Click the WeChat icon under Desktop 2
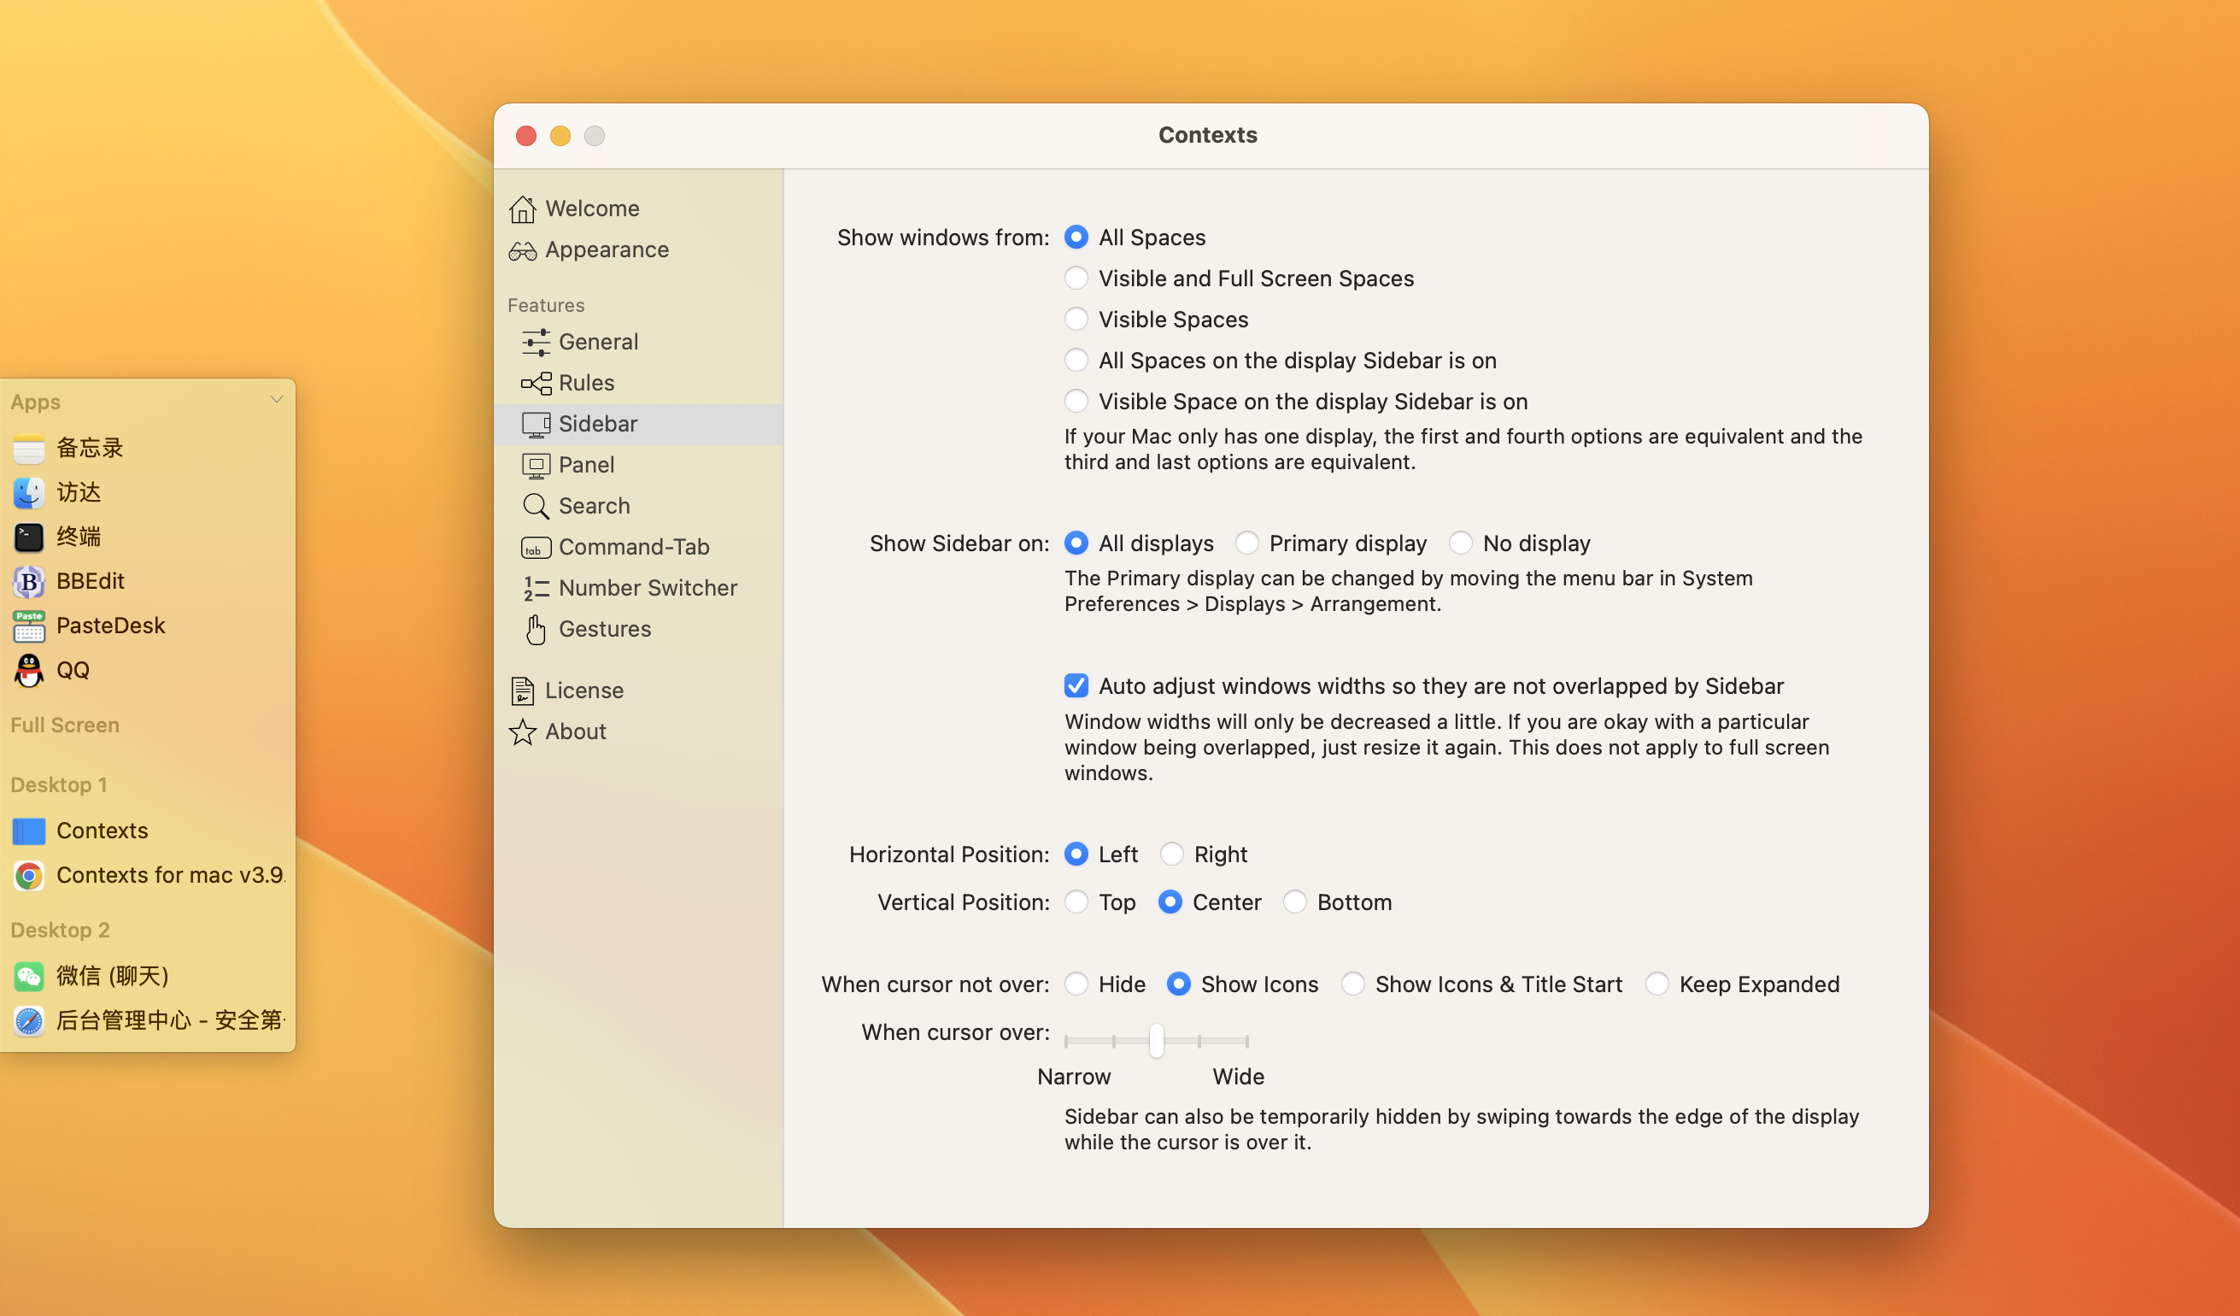Screen dimensions: 2240x1316 (28, 977)
